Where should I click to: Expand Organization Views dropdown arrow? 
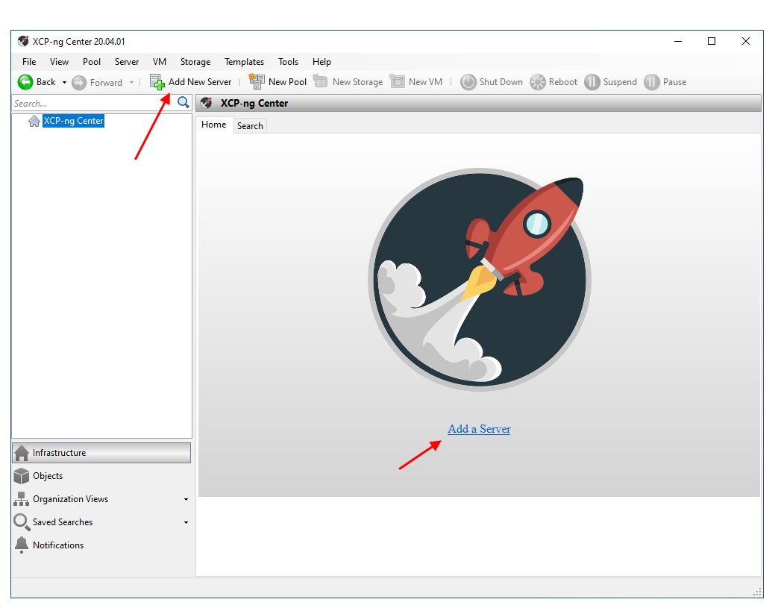coord(186,499)
